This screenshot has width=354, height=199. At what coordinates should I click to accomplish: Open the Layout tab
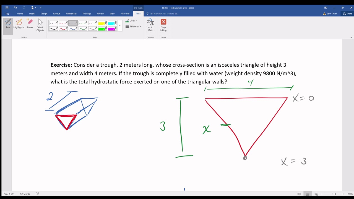(56, 14)
